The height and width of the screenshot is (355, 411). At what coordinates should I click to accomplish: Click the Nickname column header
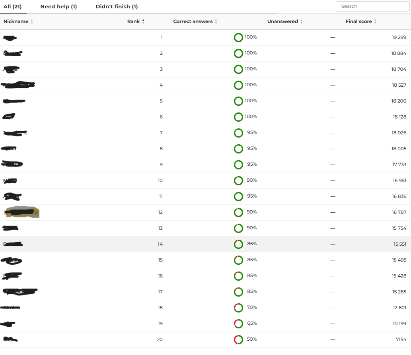click(16, 21)
